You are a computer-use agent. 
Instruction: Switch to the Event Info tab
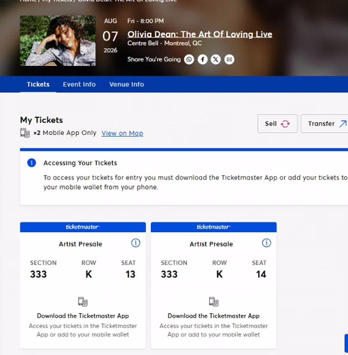pyautogui.click(x=79, y=84)
